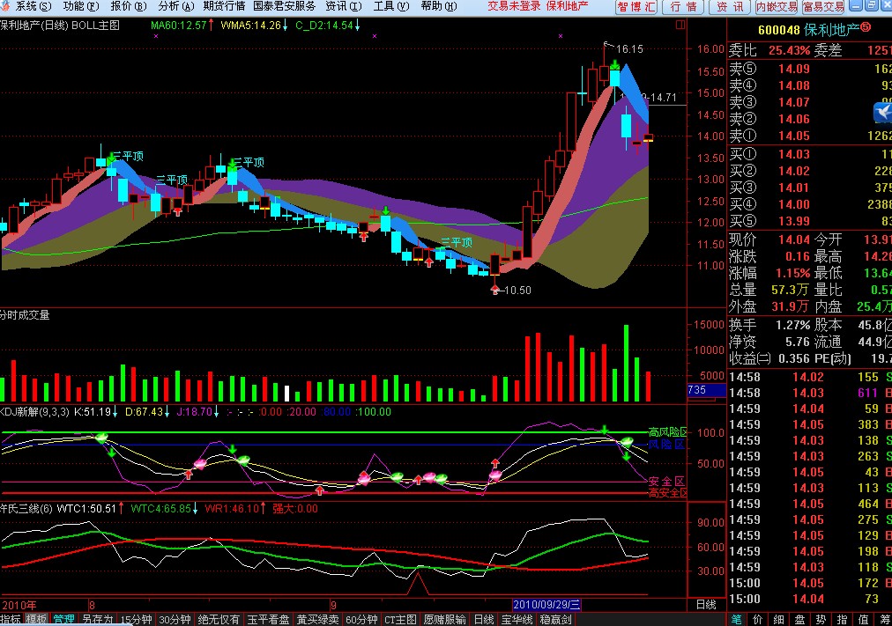The image size is (892, 626).
Task: Click the MA60:12.57 indicator value
Action: coord(179,26)
